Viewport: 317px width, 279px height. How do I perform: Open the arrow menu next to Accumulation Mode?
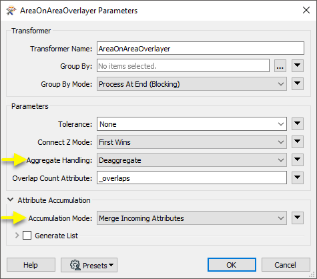point(298,218)
